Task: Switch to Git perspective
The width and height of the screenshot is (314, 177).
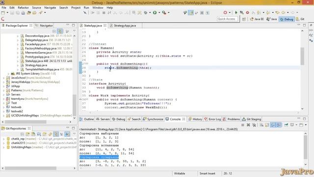Action: click(x=300, y=19)
